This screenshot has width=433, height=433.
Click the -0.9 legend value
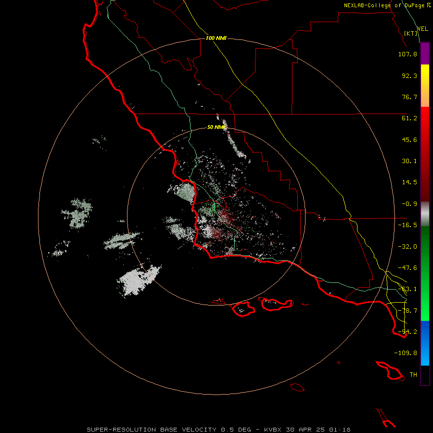(409, 204)
